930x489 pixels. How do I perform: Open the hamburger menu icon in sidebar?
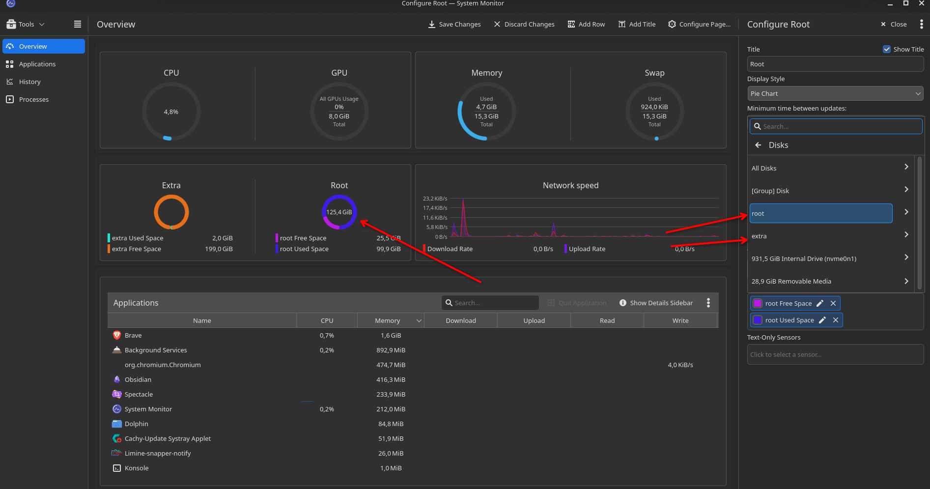78,24
